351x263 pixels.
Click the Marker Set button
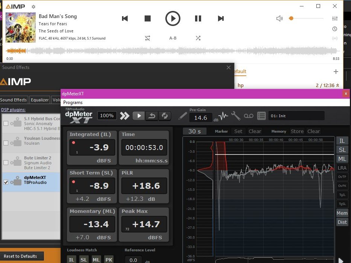tap(238, 131)
